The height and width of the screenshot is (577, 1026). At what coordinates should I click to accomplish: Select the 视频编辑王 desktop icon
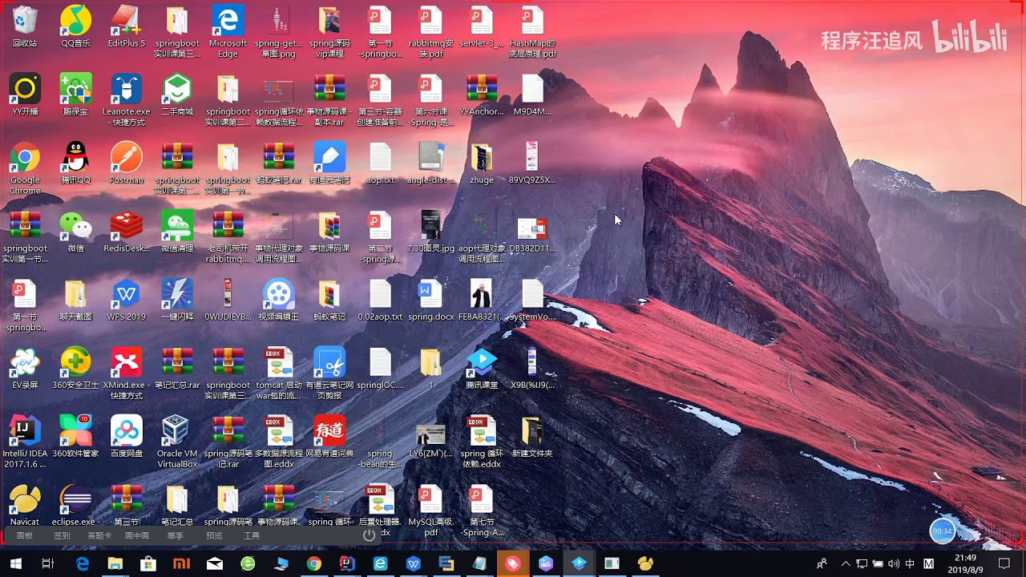point(278,299)
